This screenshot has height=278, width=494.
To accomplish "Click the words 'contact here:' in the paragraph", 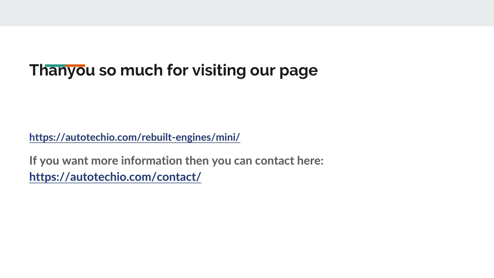I will point(289,160).
